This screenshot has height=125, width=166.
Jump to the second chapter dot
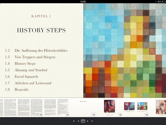[x=79, y=121]
